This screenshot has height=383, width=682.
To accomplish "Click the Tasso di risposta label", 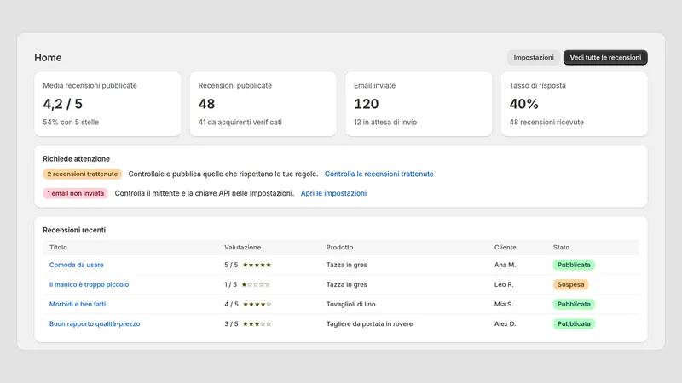I will [538, 86].
